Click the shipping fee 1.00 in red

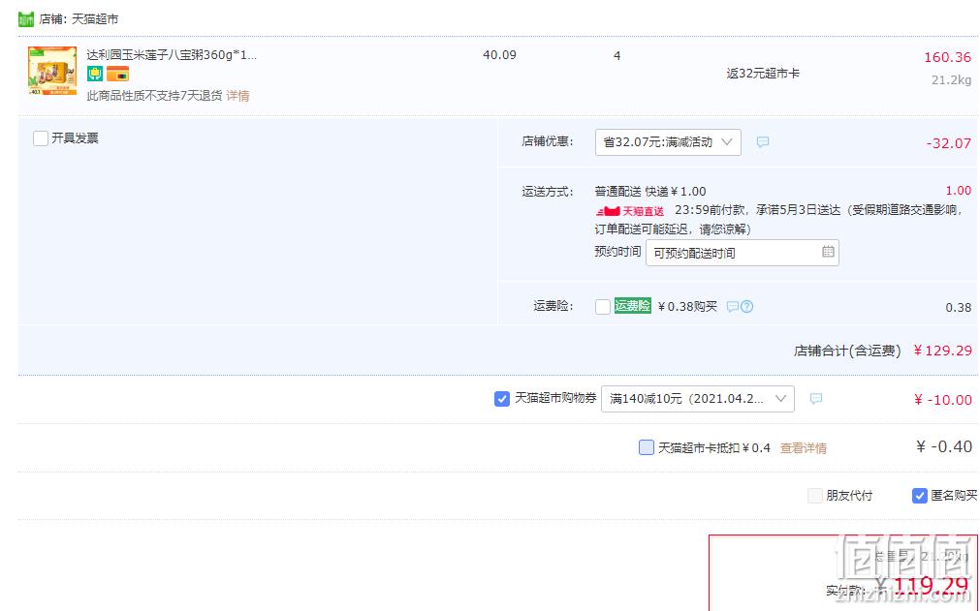click(x=959, y=191)
